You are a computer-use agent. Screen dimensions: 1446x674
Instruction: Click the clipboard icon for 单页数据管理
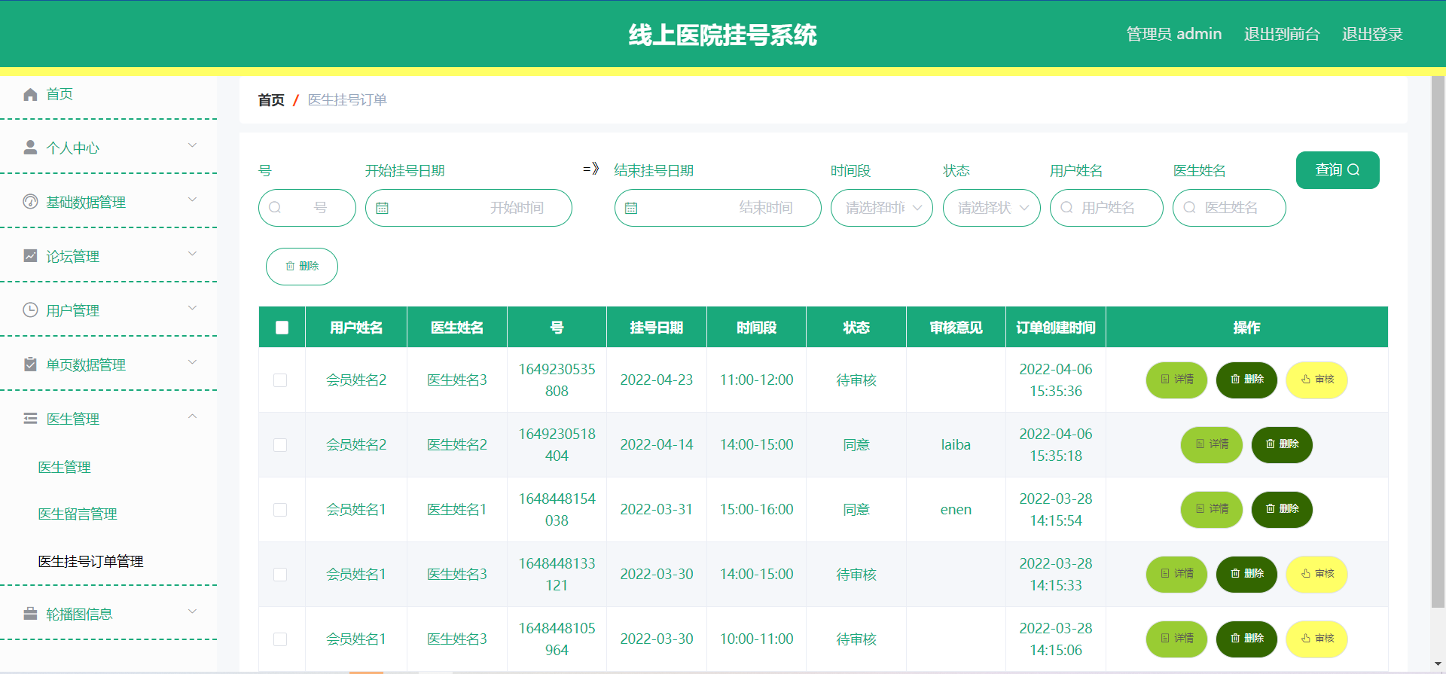(30, 364)
